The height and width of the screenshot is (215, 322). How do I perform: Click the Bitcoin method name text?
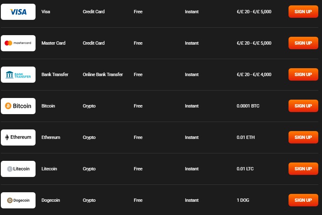pyautogui.click(x=48, y=106)
